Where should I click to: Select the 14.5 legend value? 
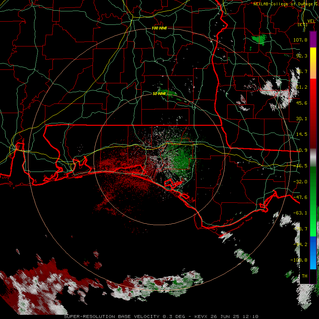(302, 134)
